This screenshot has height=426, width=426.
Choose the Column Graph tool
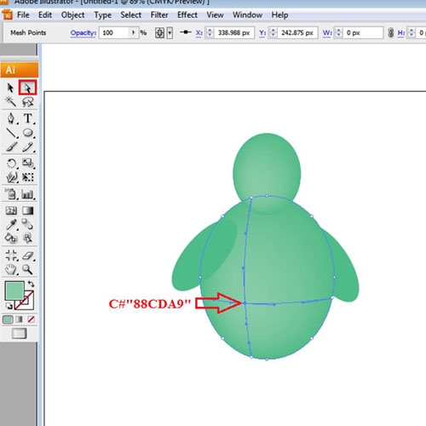28,194
